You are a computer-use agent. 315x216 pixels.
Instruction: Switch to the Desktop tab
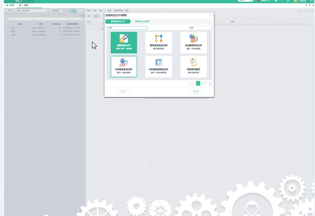[24, 5]
